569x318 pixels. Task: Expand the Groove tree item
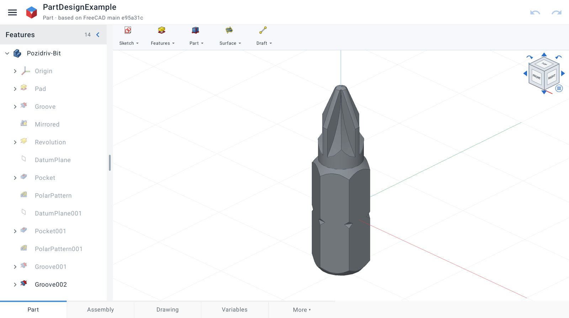15,107
